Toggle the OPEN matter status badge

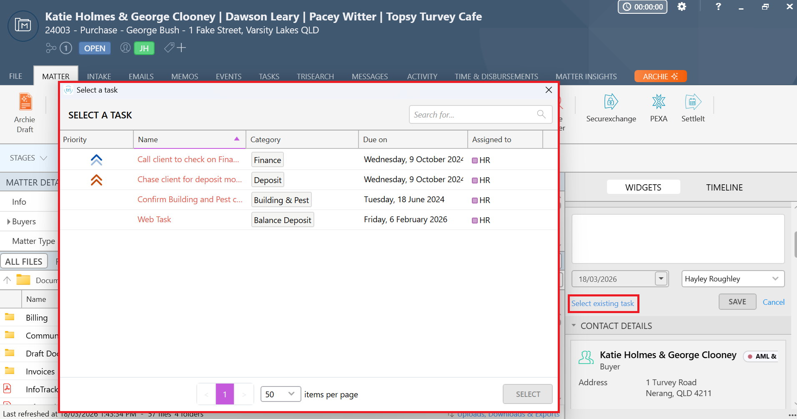pos(95,48)
